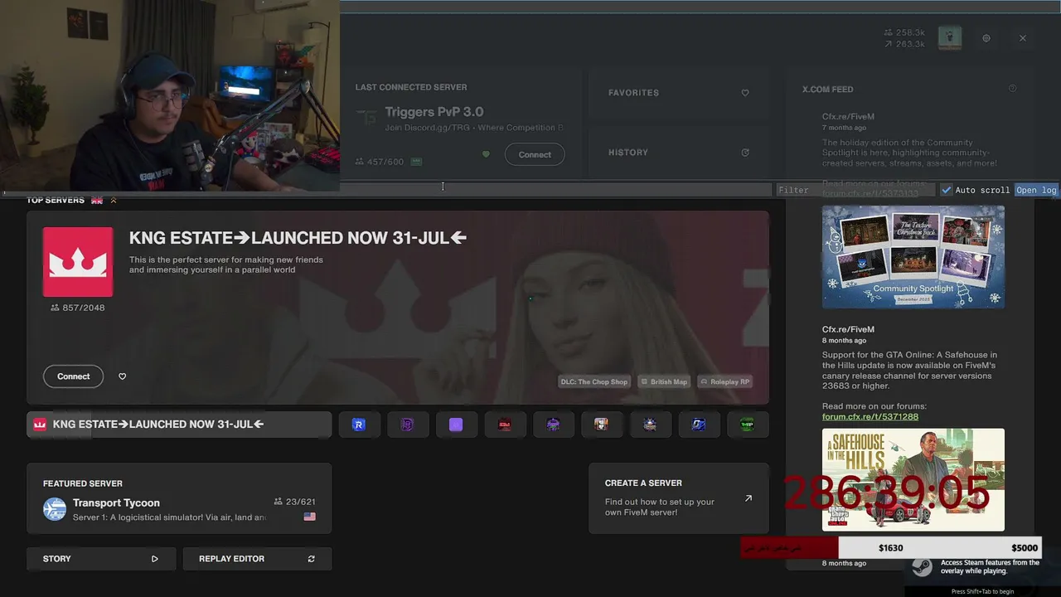Select the KNG ESTATE top server tab
The width and height of the screenshot is (1061, 597).
coord(179,425)
